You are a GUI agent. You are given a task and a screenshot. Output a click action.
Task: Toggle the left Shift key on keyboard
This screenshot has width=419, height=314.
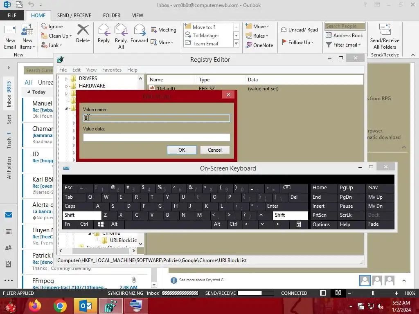tap(82, 215)
